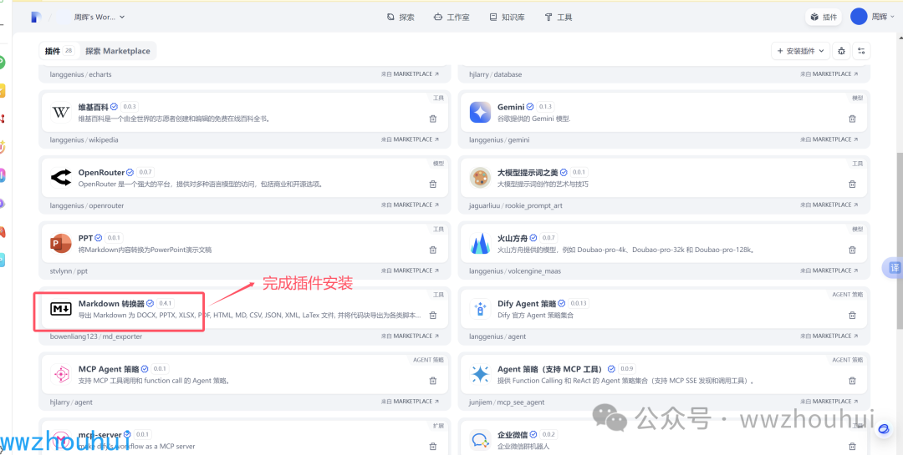Delete the 火山方舟 plugin via trash icon
This screenshot has height=455, width=903.
pos(852,250)
